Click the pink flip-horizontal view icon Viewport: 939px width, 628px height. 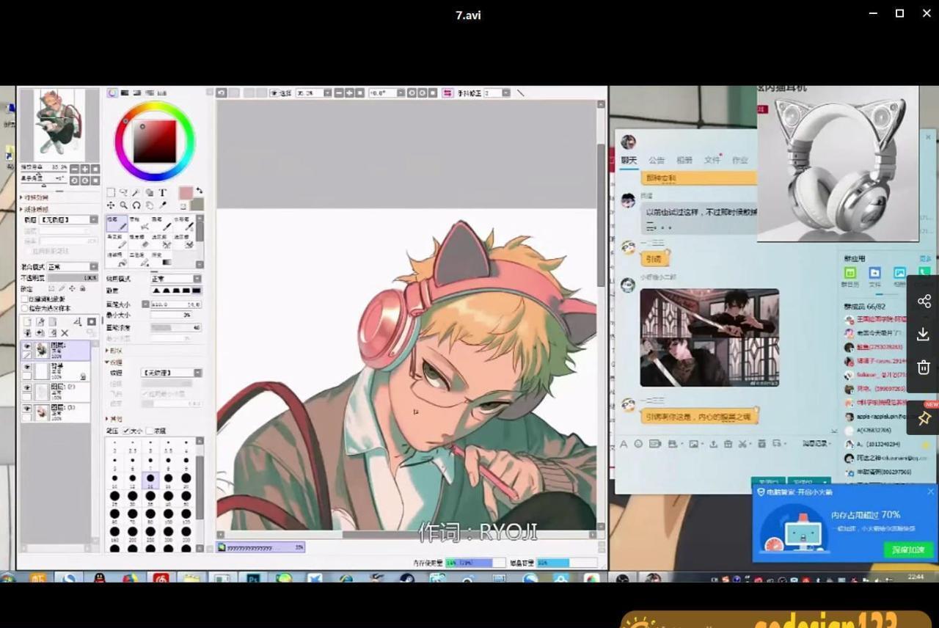(x=447, y=93)
